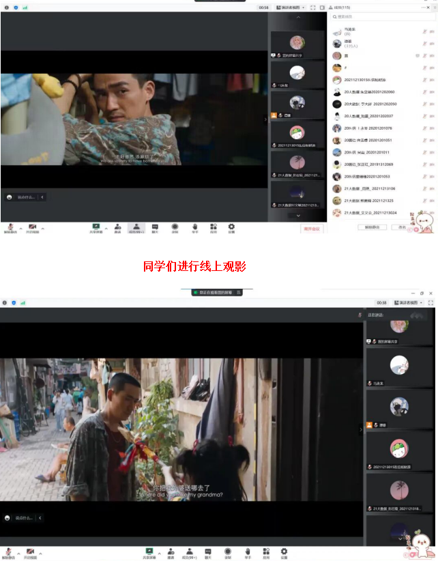Viewport: 438px width, 561px height.
Task: Click 共享屏幕 share screen in lower toolbar
Action: (x=149, y=553)
